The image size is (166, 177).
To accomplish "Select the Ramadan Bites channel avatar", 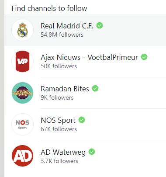I will [22, 93].
